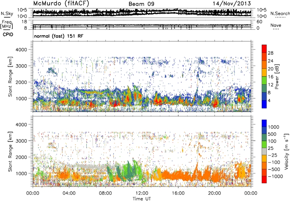Click the '16:00' time axis tick
This screenshot has height=201, width=290.
(x=178, y=193)
